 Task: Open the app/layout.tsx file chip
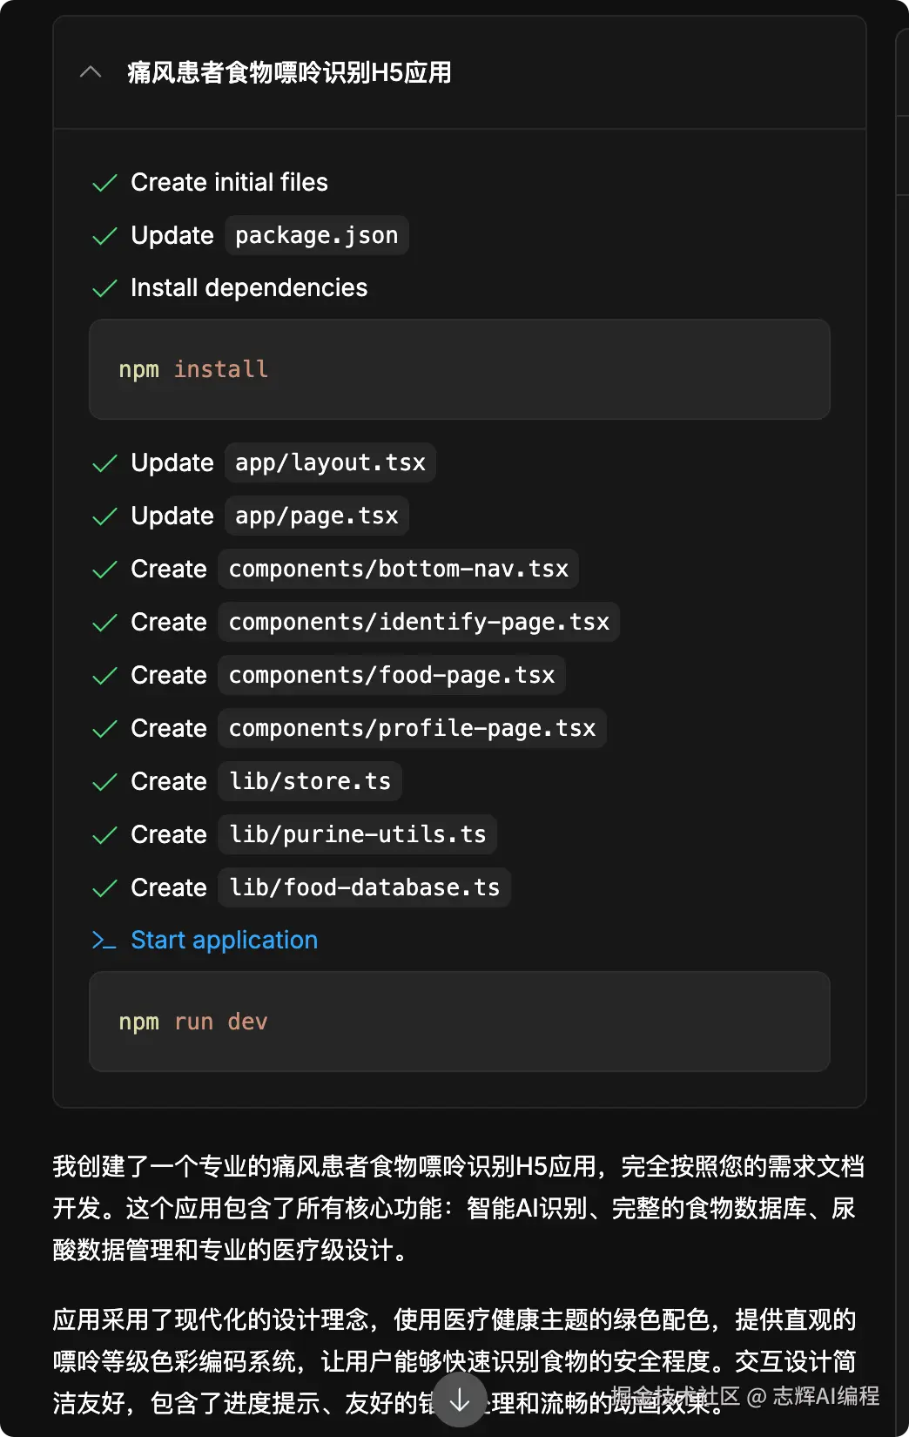(330, 463)
